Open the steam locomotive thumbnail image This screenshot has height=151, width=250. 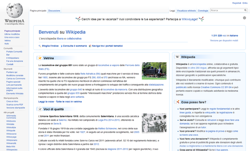coord(154,71)
